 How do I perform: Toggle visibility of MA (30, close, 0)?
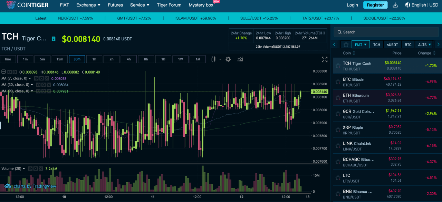pos(38,85)
